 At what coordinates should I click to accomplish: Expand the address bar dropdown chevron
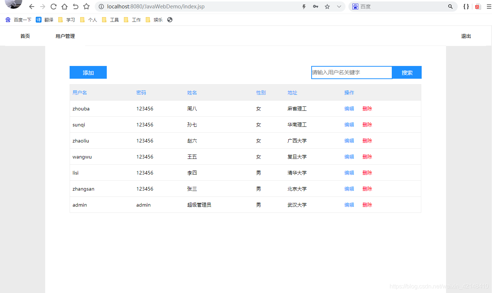[x=339, y=6]
